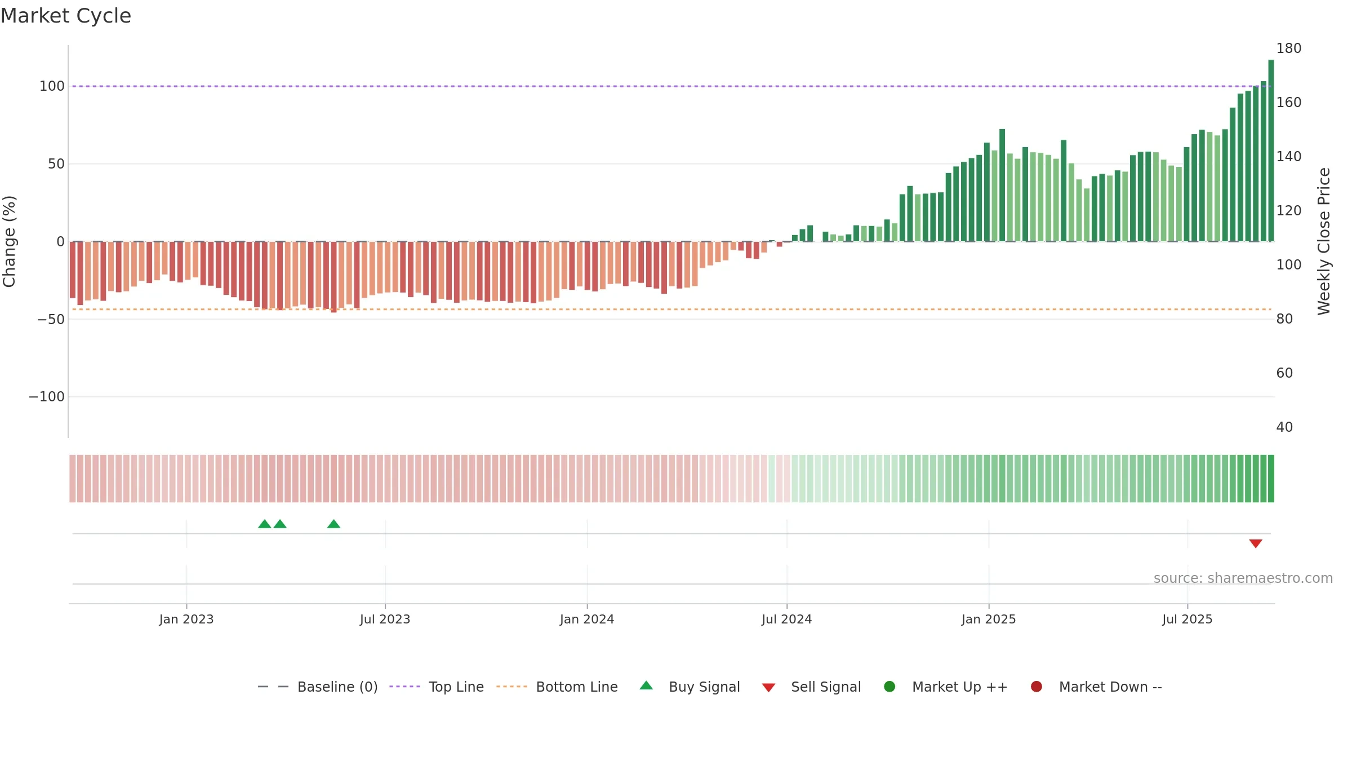Click the green Buy Signal triangle in the legend

click(646, 685)
